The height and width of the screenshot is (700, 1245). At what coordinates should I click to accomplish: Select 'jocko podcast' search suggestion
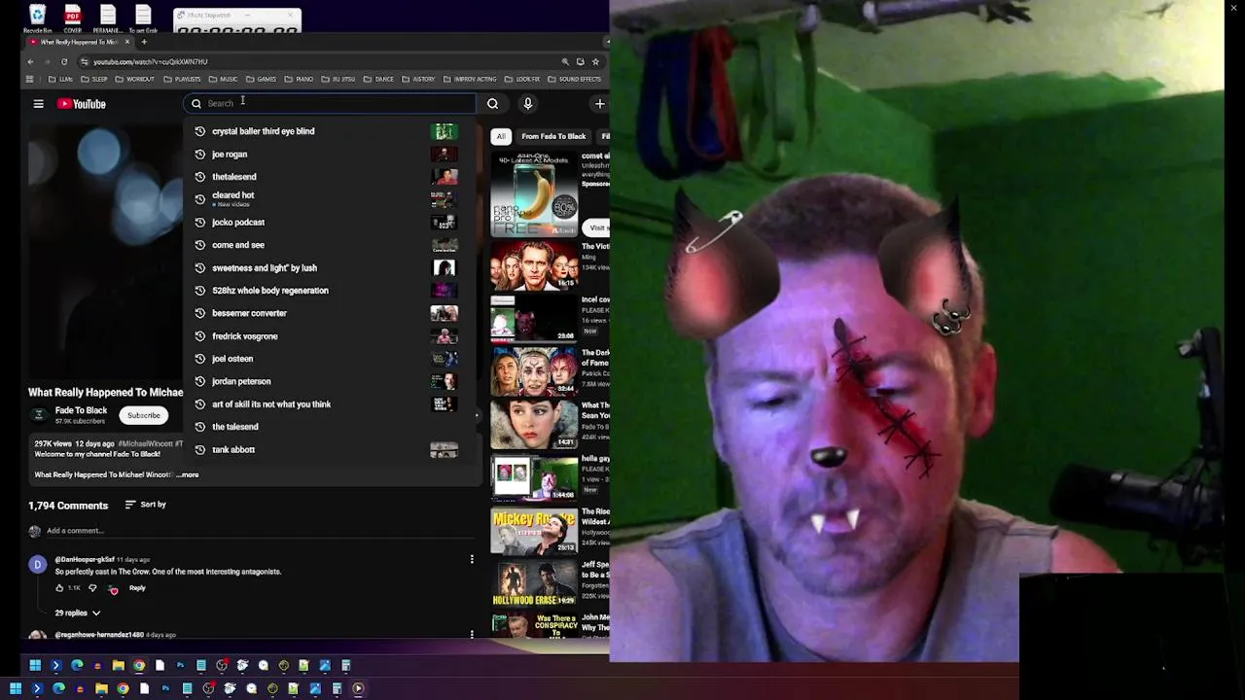[x=327, y=222]
